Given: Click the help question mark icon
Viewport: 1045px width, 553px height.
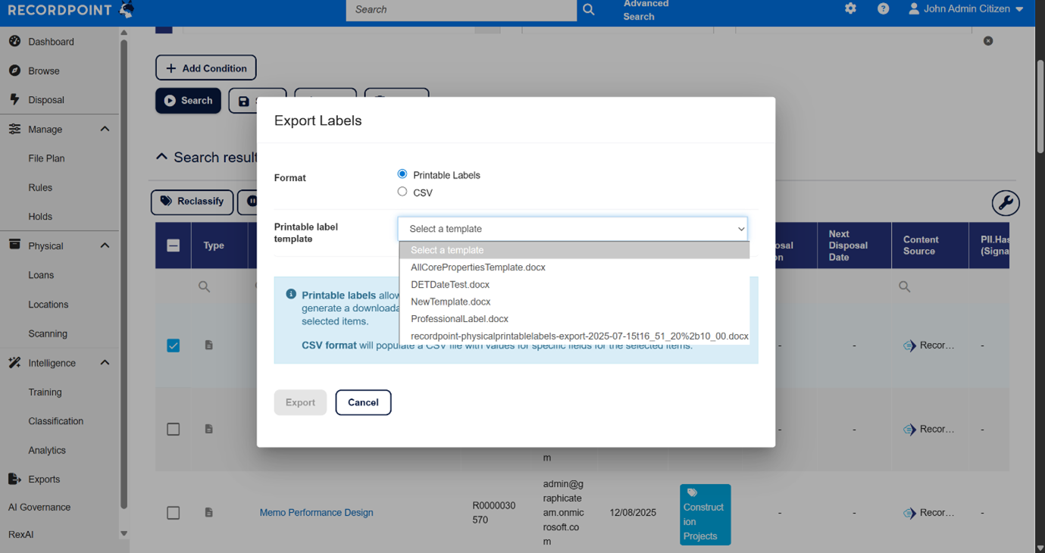Looking at the screenshot, I should [x=883, y=9].
